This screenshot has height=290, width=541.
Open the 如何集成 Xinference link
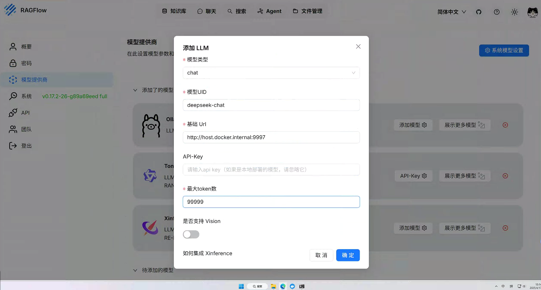[208, 253]
